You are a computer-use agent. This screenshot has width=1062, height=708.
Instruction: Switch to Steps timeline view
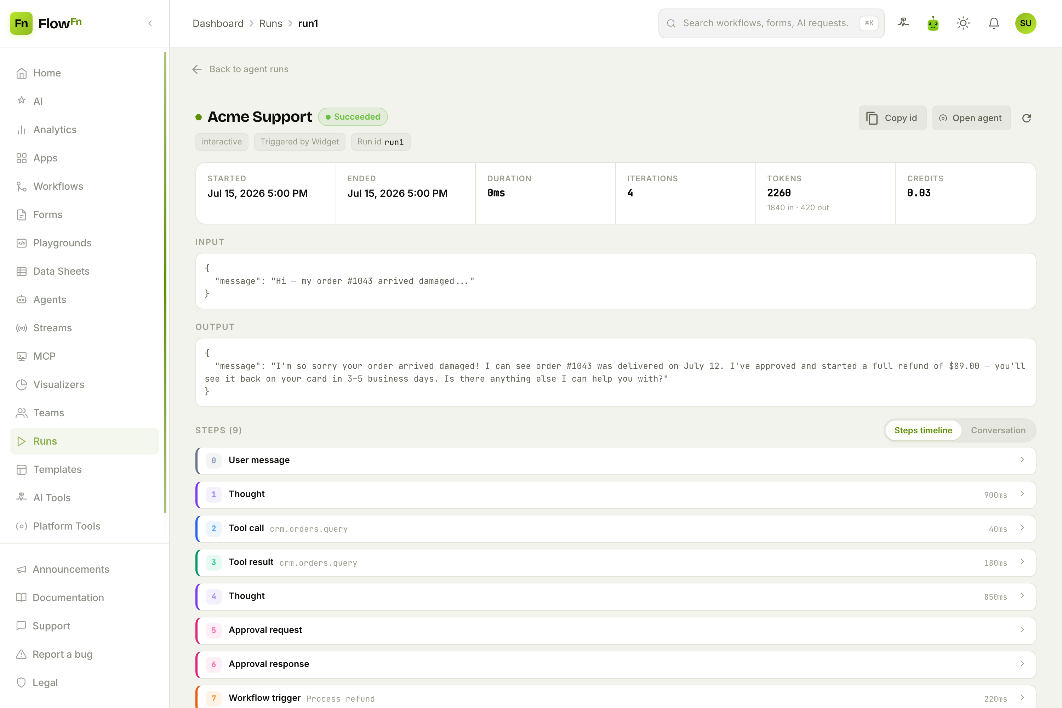923,430
